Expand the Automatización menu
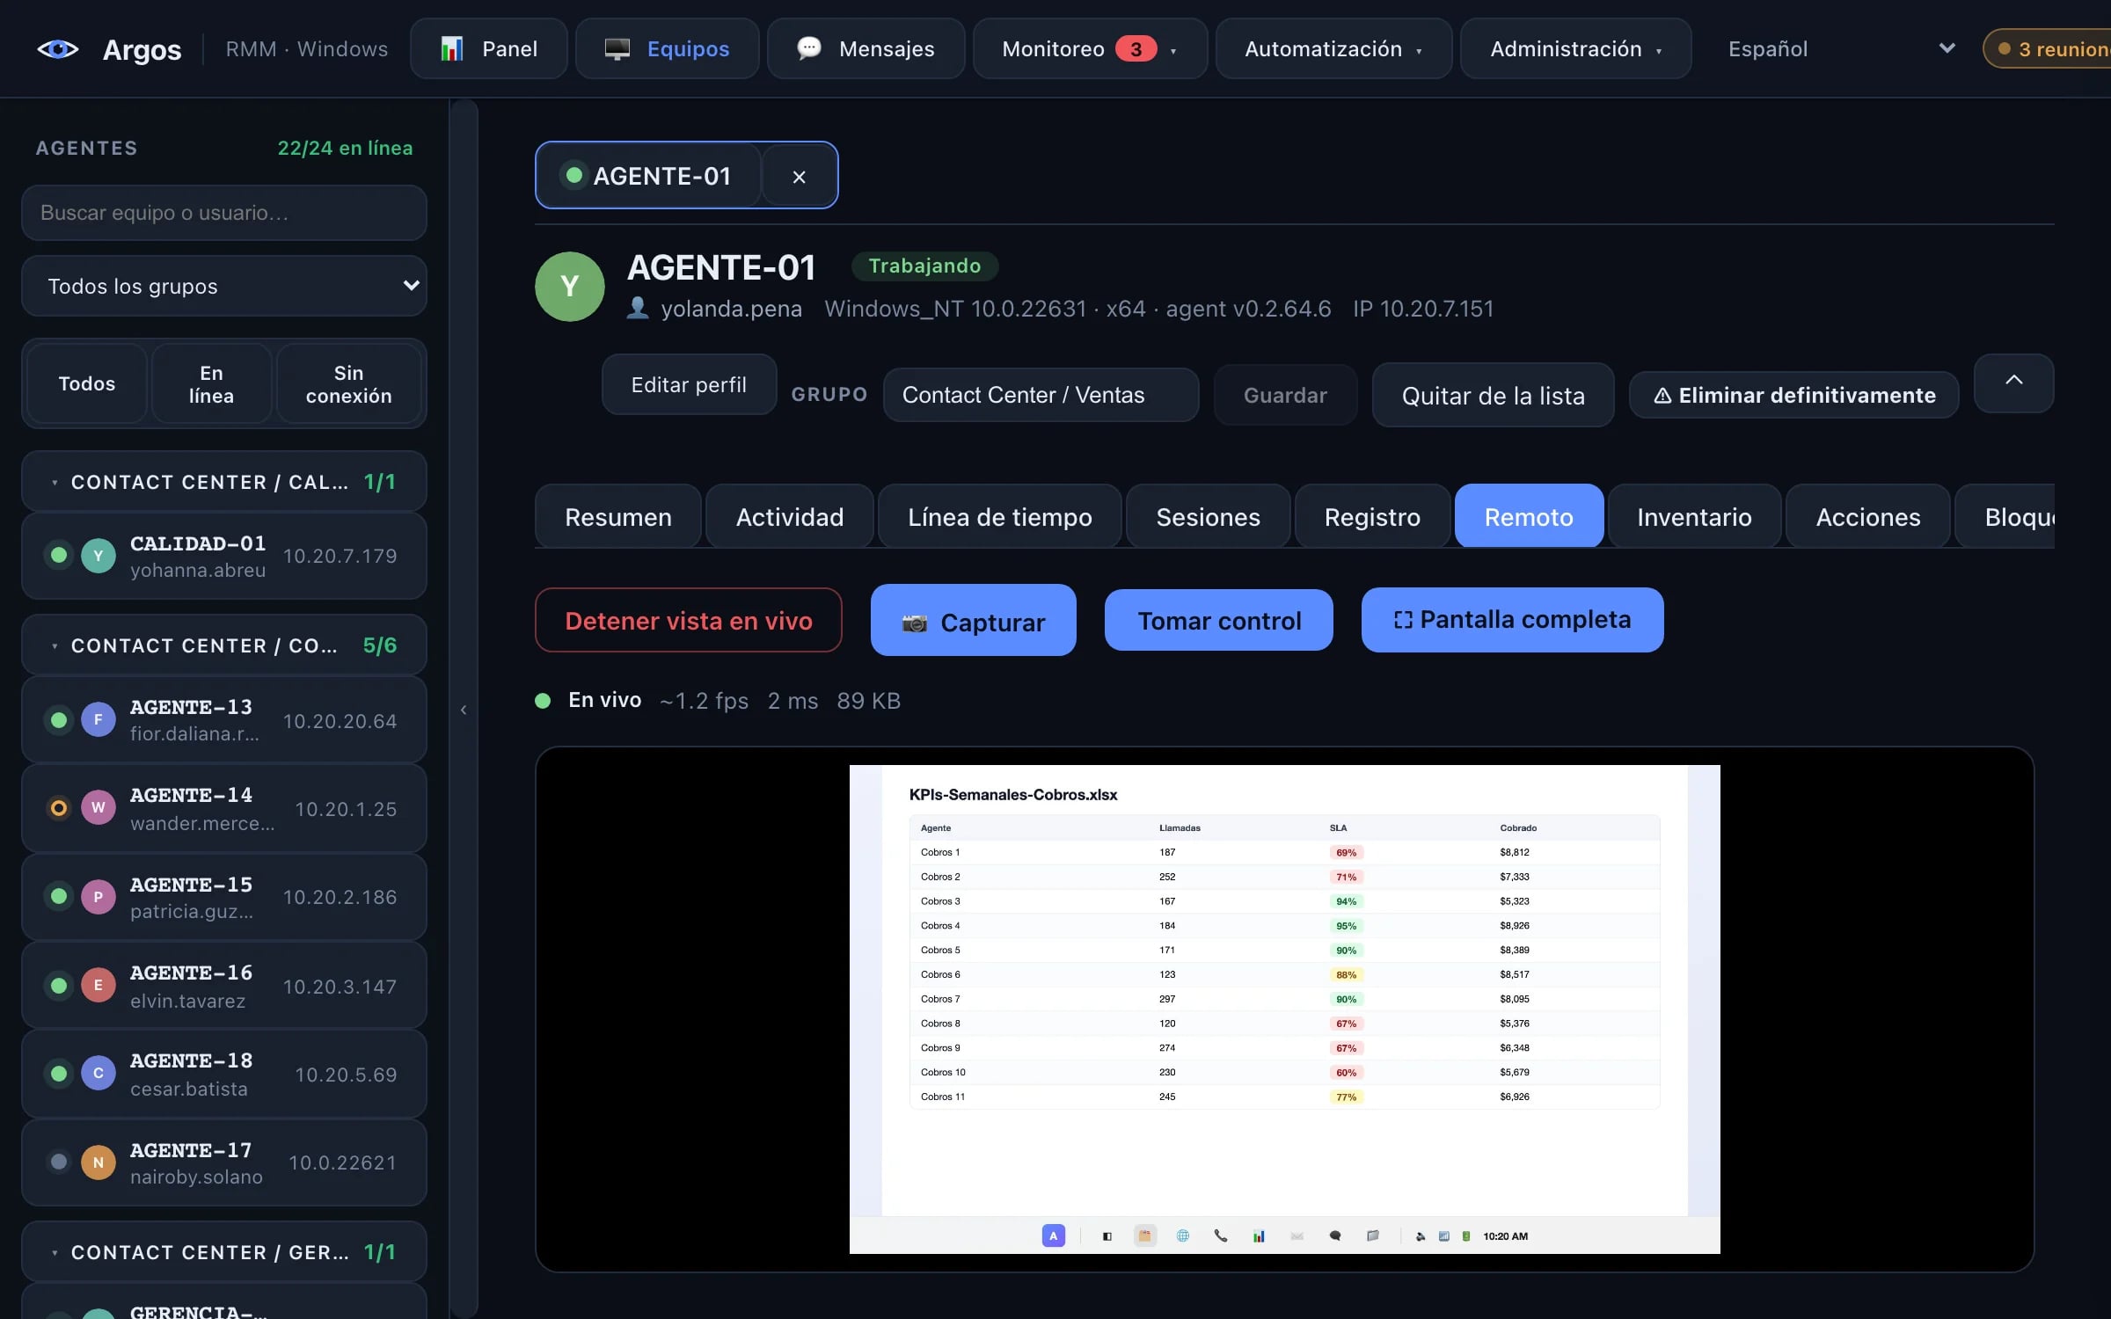The width and height of the screenshot is (2111, 1319). point(1333,48)
